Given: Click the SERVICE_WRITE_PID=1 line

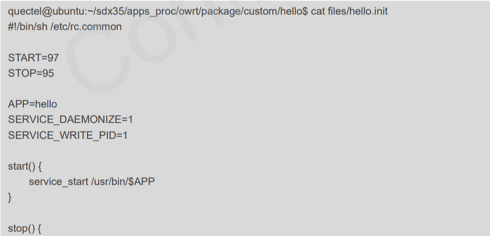Looking at the screenshot, I should [x=68, y=135].
